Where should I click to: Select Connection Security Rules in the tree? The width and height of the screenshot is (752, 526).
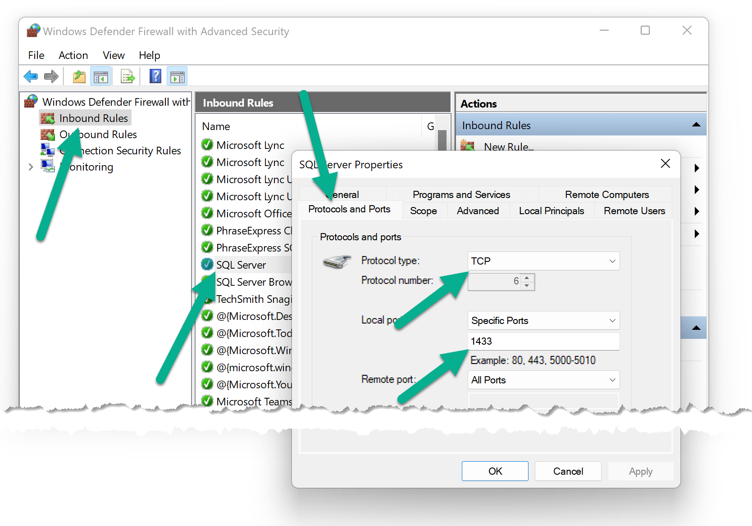111,151
